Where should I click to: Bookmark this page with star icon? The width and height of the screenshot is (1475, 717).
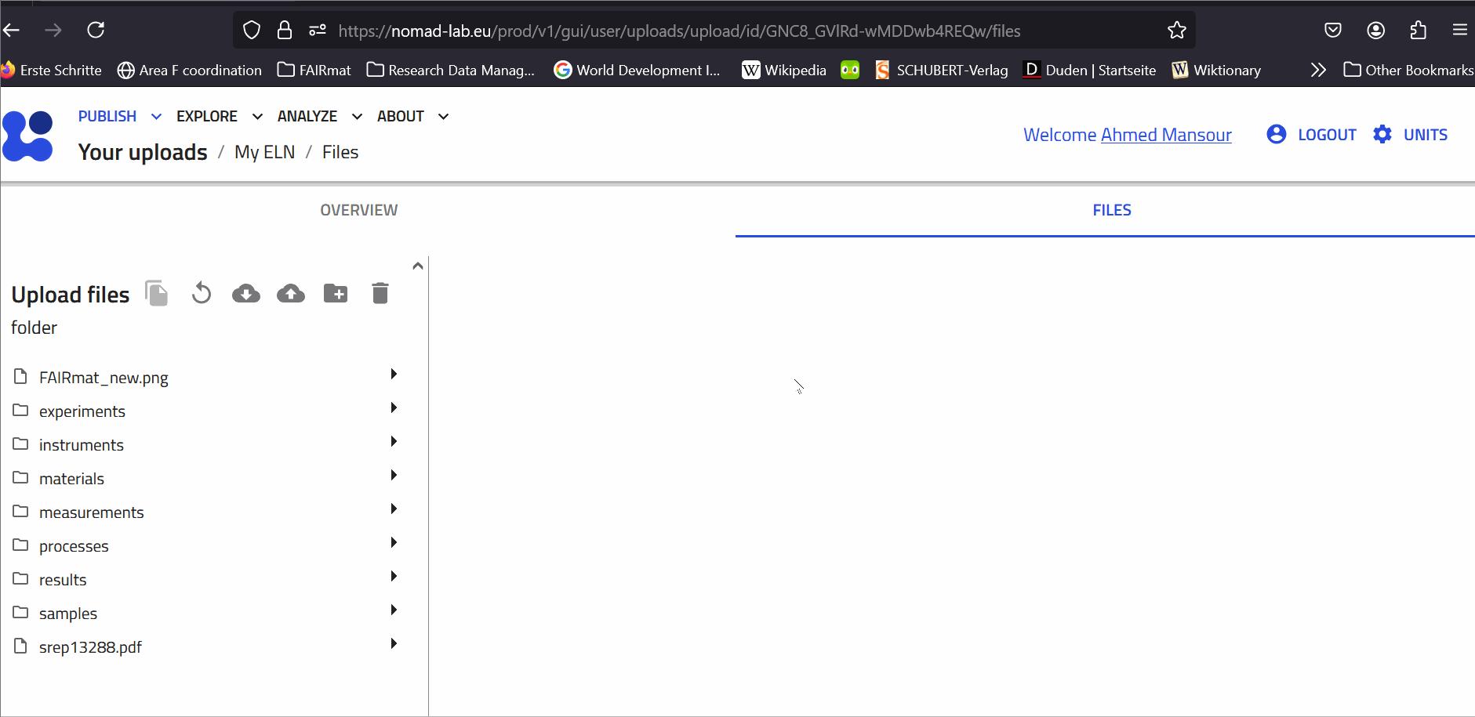click(1176, 31)
